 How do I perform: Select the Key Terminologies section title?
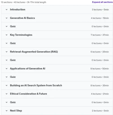(21, 35)
